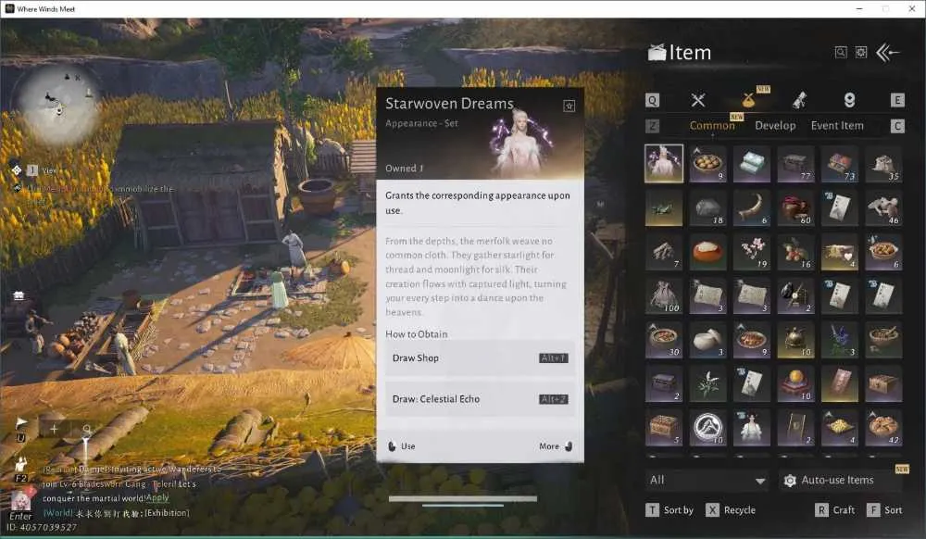
Task: Select the white-robed character outfit item
Action: 751,427
